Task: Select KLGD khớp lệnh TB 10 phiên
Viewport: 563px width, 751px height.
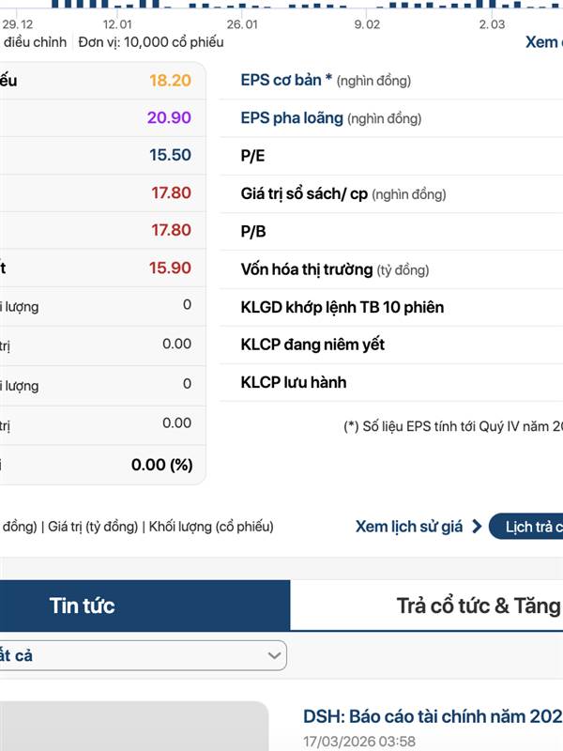Action: [342, 307]
